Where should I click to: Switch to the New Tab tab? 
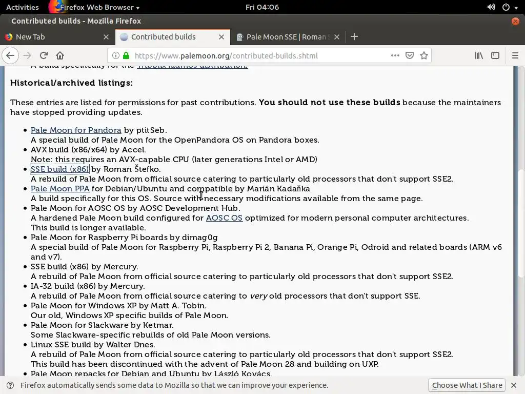[57, 37]
